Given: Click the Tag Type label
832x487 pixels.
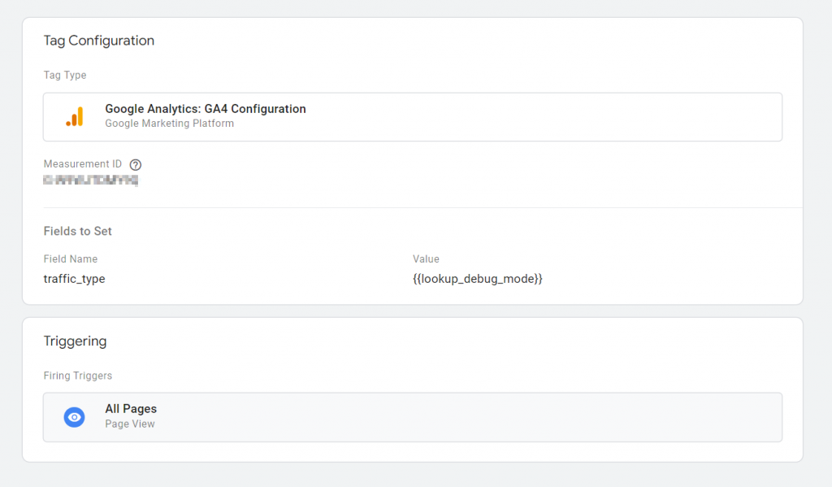Looking at the screenshot, I should click(x=65, y=75).
